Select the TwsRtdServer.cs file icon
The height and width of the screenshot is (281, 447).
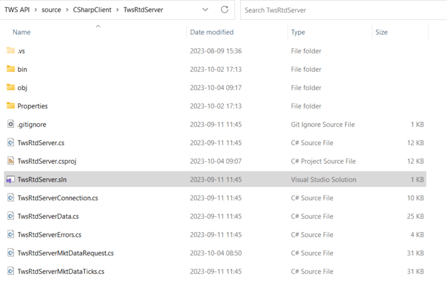[10, 142]
